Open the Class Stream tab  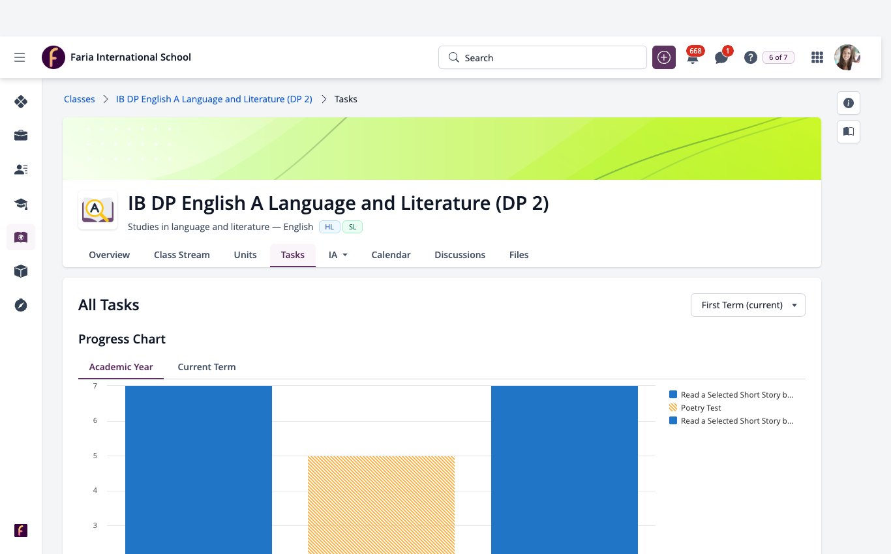click(182, 255)
